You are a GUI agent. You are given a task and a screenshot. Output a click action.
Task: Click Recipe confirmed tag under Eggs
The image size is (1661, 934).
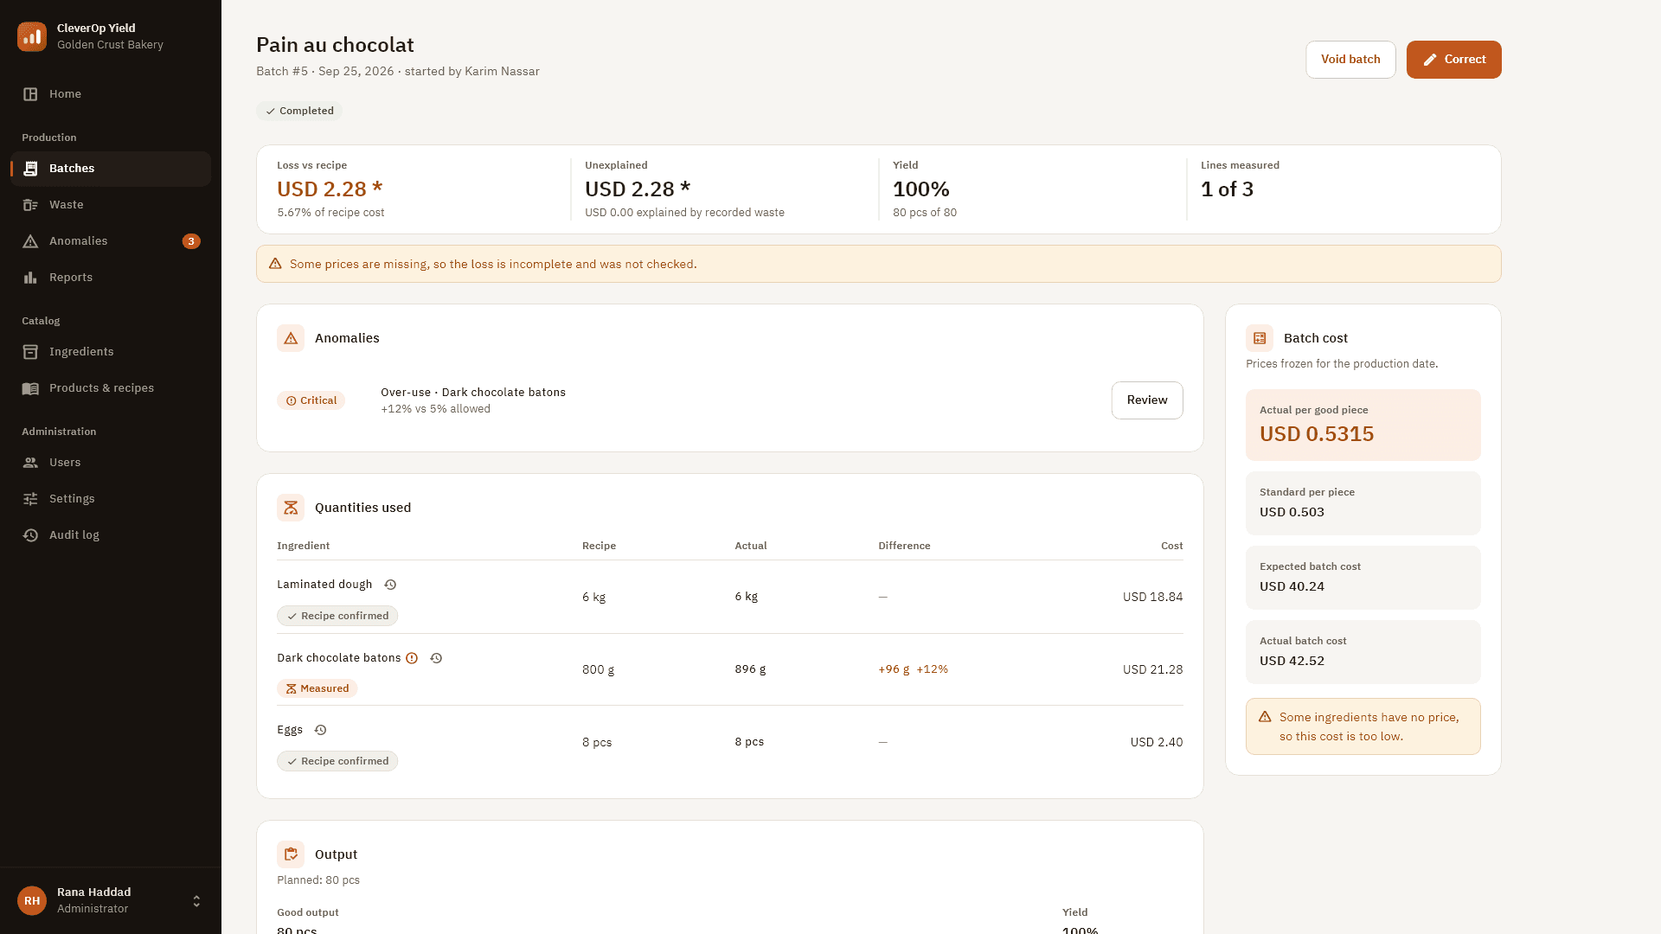point(337,761)
